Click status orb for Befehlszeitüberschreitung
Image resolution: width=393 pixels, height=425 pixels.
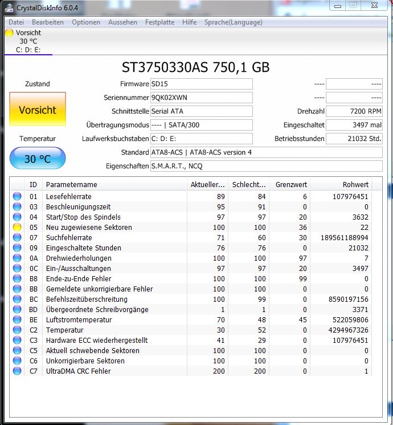[x=17, y=299]
